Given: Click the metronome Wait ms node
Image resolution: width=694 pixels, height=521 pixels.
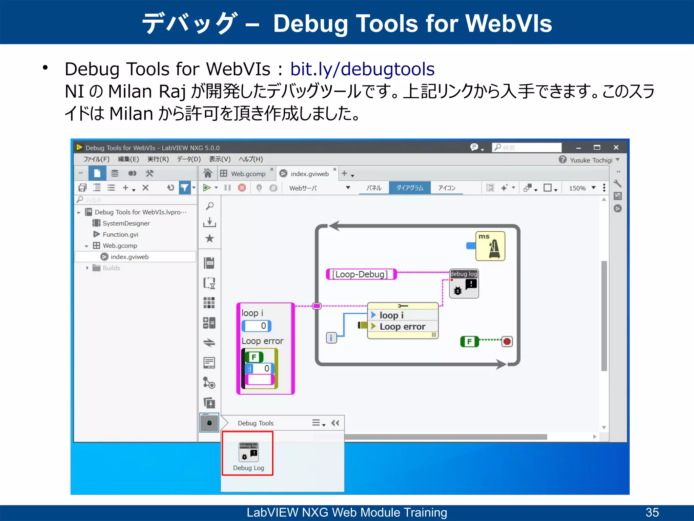Looking at the screenshot, I should coord(490,246).
